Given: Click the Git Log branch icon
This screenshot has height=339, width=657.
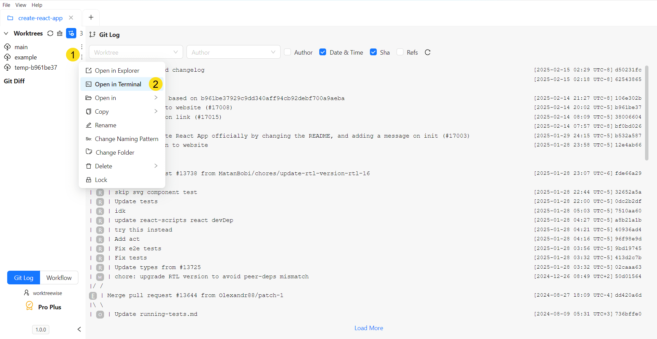Looking at the screenshot, I should (92, 34).
